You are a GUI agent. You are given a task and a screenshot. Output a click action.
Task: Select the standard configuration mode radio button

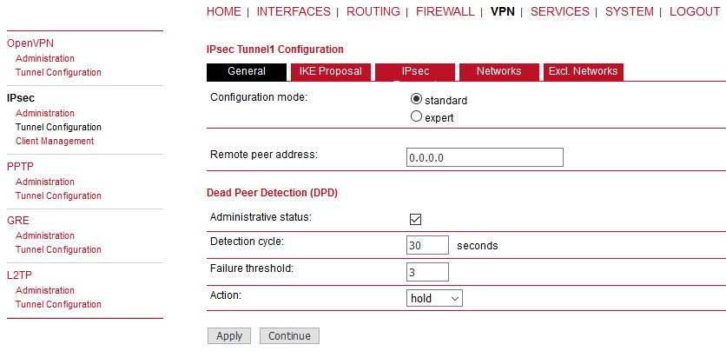[x=416, y=99]
